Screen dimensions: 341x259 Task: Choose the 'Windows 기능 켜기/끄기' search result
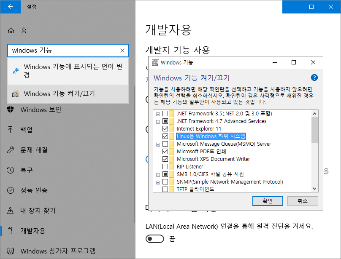(x=68, y=94)
